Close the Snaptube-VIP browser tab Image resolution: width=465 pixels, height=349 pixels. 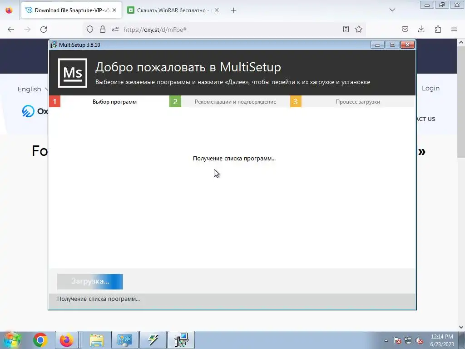click(114, 10)
